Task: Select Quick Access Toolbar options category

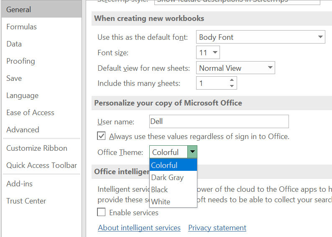Action: coord(42,165)
